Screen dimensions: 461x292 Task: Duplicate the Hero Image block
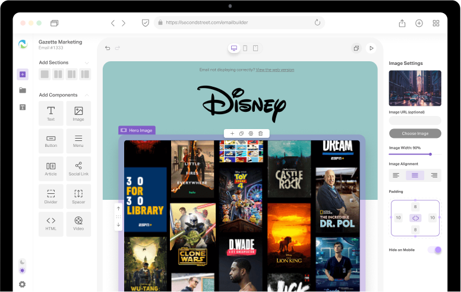tap(241, 133)
